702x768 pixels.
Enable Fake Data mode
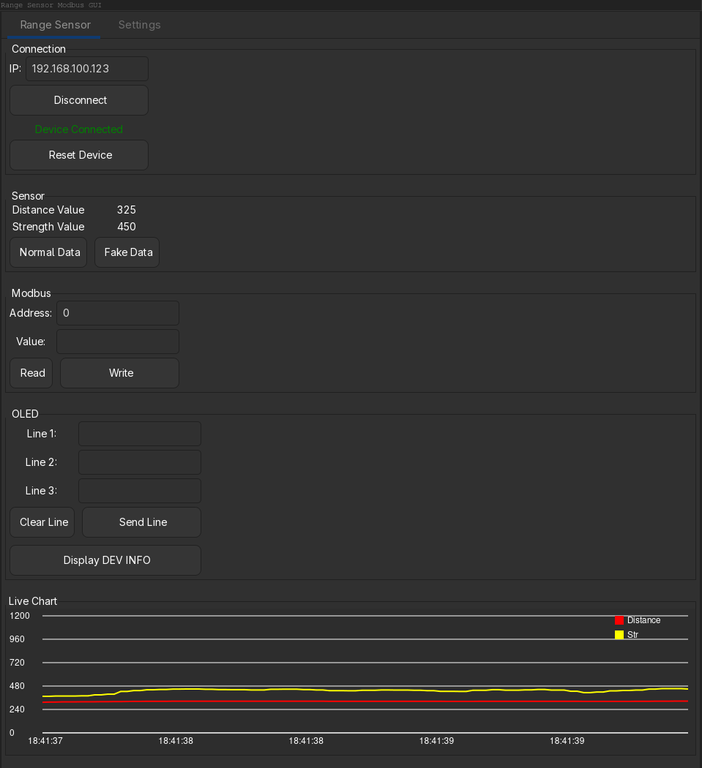coord(127,252)
